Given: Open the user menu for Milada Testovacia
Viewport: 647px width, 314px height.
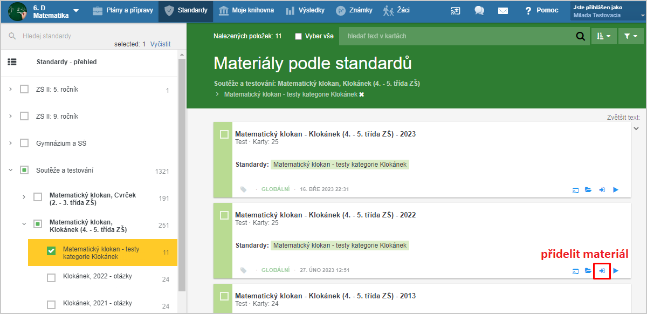Looking at the screenshot, I should (608, 11).
